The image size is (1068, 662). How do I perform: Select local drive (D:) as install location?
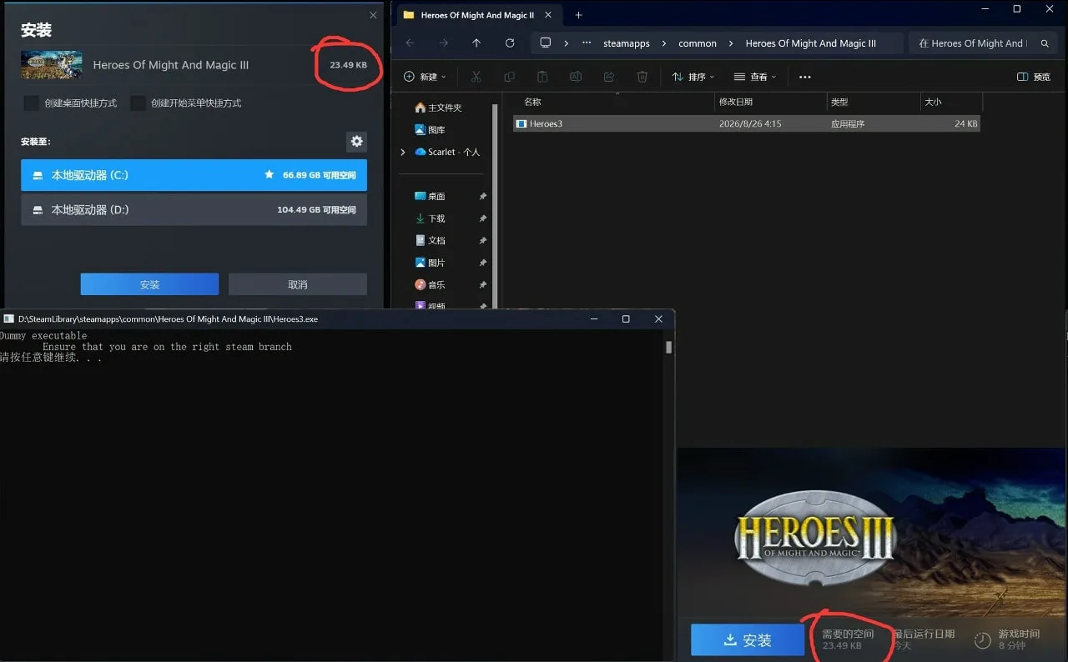pyautogui.click(x=194, y=210)
